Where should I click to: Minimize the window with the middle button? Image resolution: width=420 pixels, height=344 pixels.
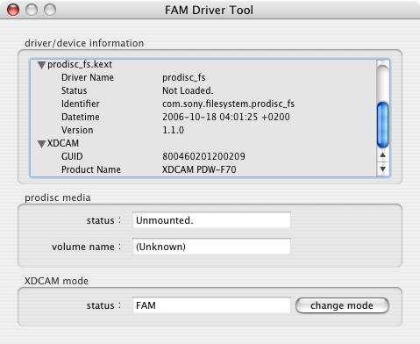coord(32,10)
